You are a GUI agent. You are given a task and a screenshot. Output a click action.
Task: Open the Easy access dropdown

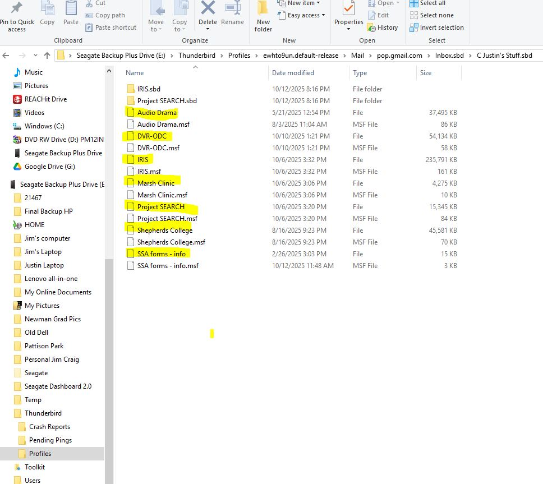pyautogui.click(x=301, y=15)
